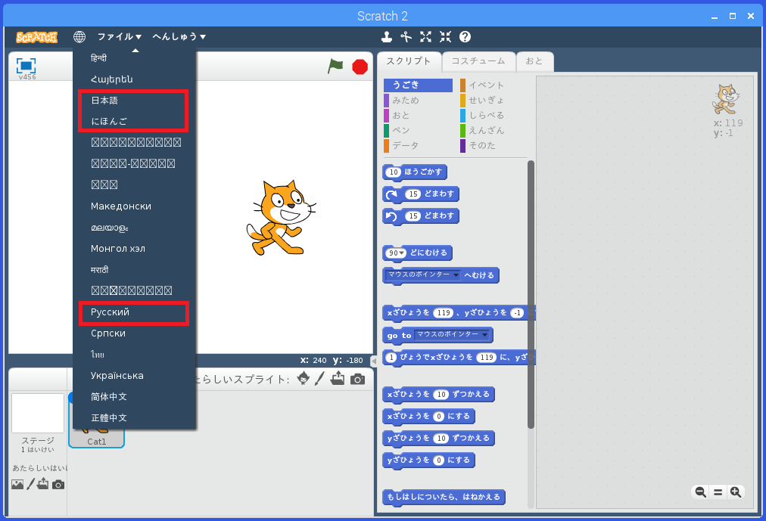Open マウスのポインター dropdown in go to block
Image resolution: width=766 pixels, height=521 pixels.
452,335
